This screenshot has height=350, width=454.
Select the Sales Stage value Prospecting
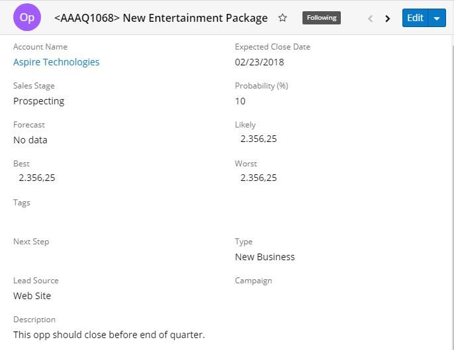[x=39, y=101]
